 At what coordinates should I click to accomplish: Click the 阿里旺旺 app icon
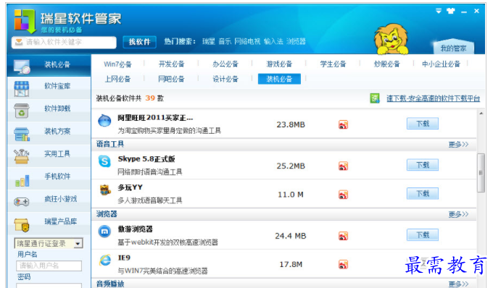tap(104, 120)
